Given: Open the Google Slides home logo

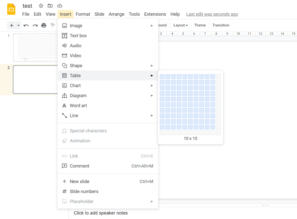Looking at the screenshot, I should click(11, 9).
